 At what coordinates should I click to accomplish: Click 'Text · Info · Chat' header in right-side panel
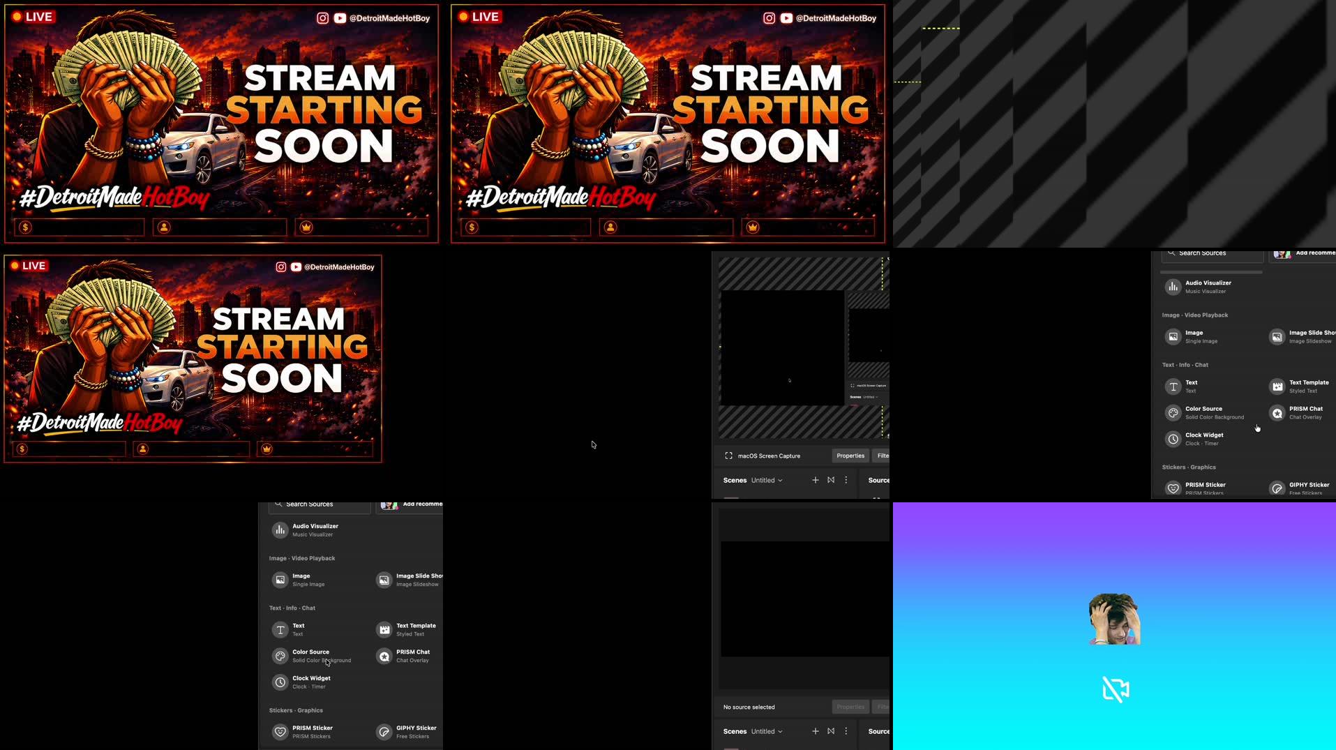(x=1185, y=365)
